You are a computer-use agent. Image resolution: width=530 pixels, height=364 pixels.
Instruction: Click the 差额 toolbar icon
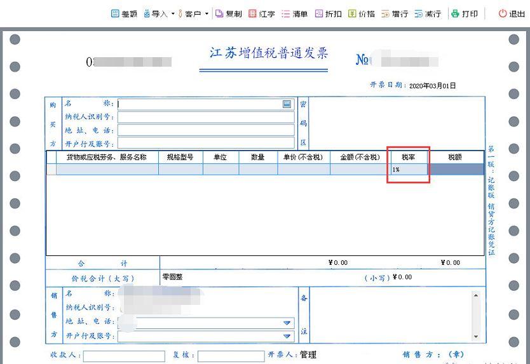pyautogui.click(x=115, y=13)
